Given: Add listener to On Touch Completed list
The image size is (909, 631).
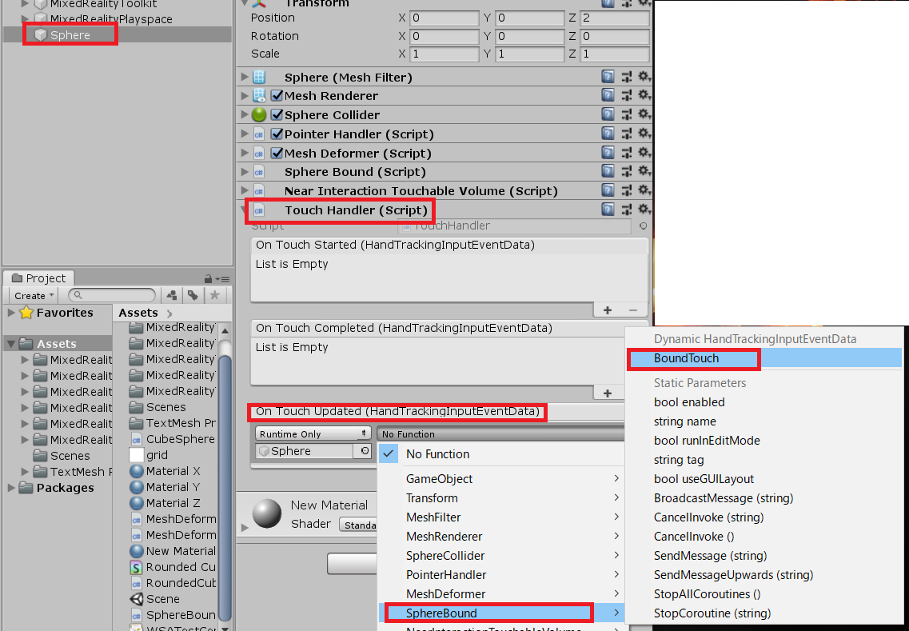Looking at the screenshot, I should tap(608, 393).
